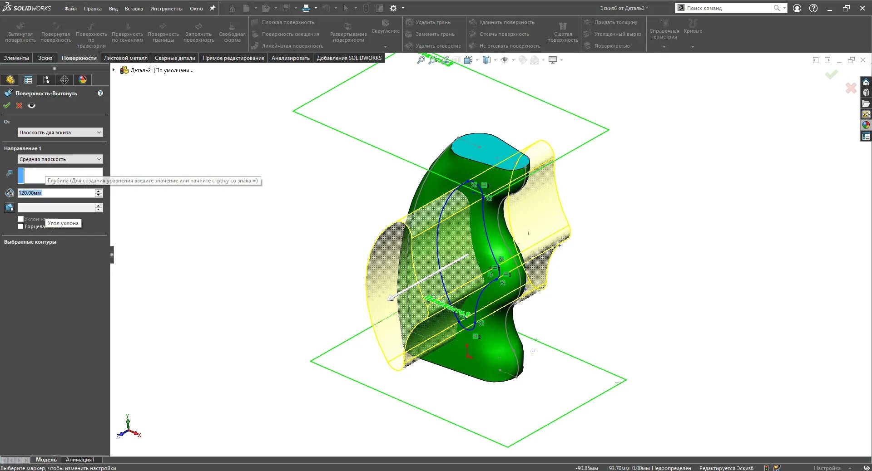This screenshot has height=471, width=872.
Task: Click Zoom to Fit magnifier icon
Action: pyautogui.click(x=421, y=60)
